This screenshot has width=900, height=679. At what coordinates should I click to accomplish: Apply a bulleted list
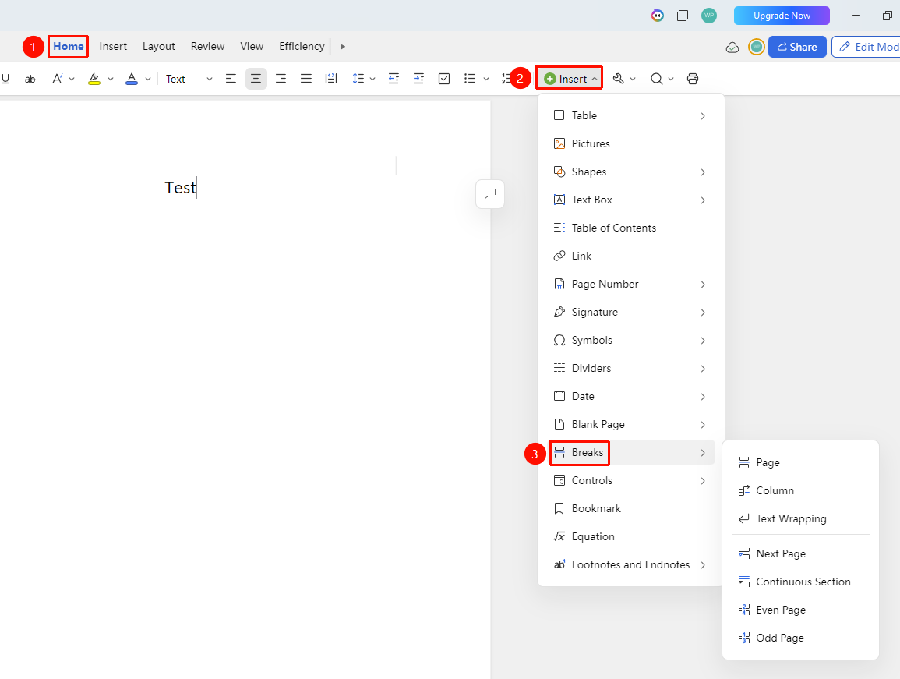[470, 79]
